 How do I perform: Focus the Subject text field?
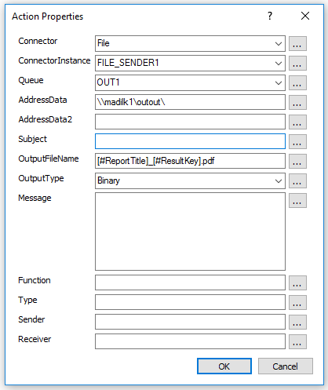(190, 141)
